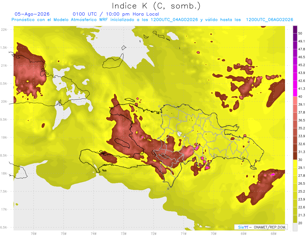This screenshot has width=307, height=237.
Task: Click the bright yellow swatch between 29.1 and 30
Action: [x=295, y=164]
